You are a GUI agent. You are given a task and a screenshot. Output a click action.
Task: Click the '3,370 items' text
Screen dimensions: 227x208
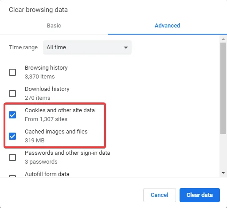click(40, 77)
